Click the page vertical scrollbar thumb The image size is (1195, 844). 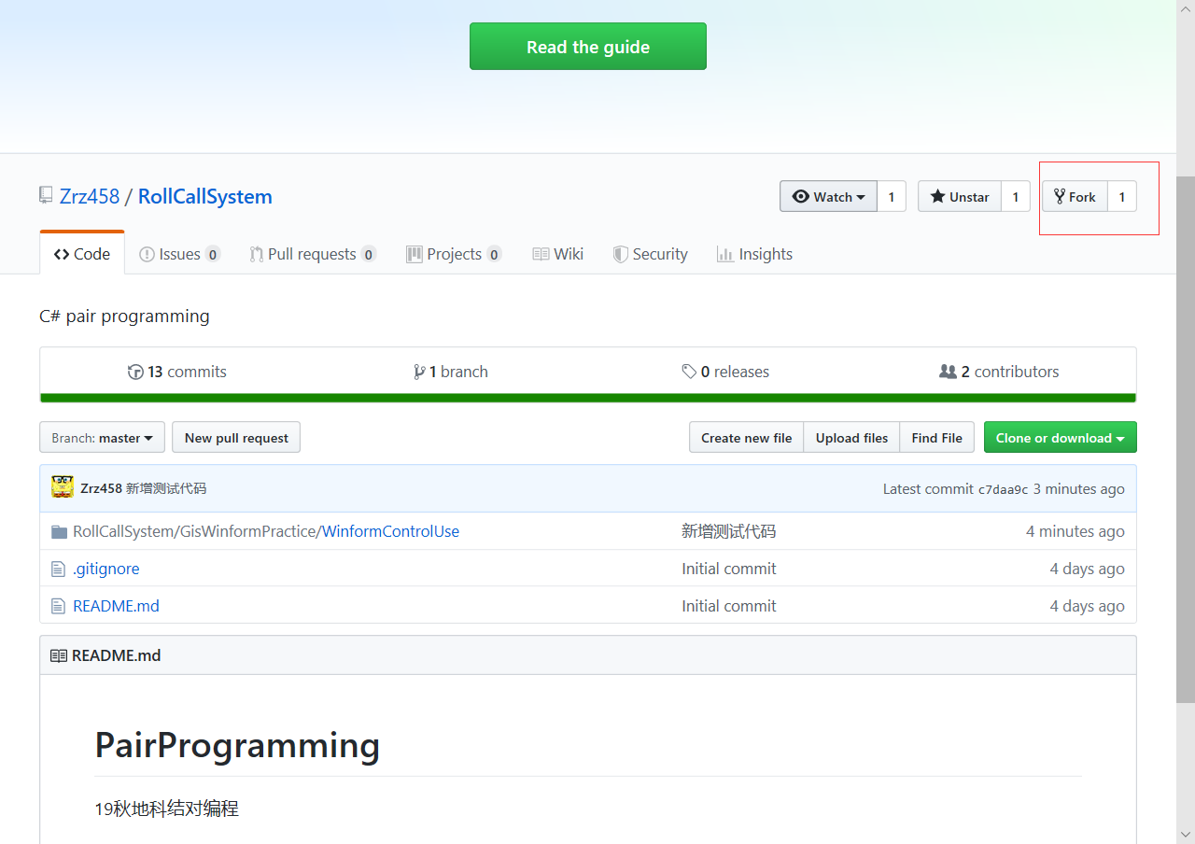pyautogui.click(x=1186, y=439)
